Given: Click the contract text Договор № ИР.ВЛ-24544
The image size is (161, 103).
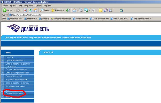Looking at the screenshot, I should point(17,38).
